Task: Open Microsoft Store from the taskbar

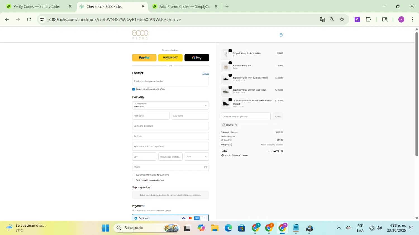Action: click(x=242, y=228)
